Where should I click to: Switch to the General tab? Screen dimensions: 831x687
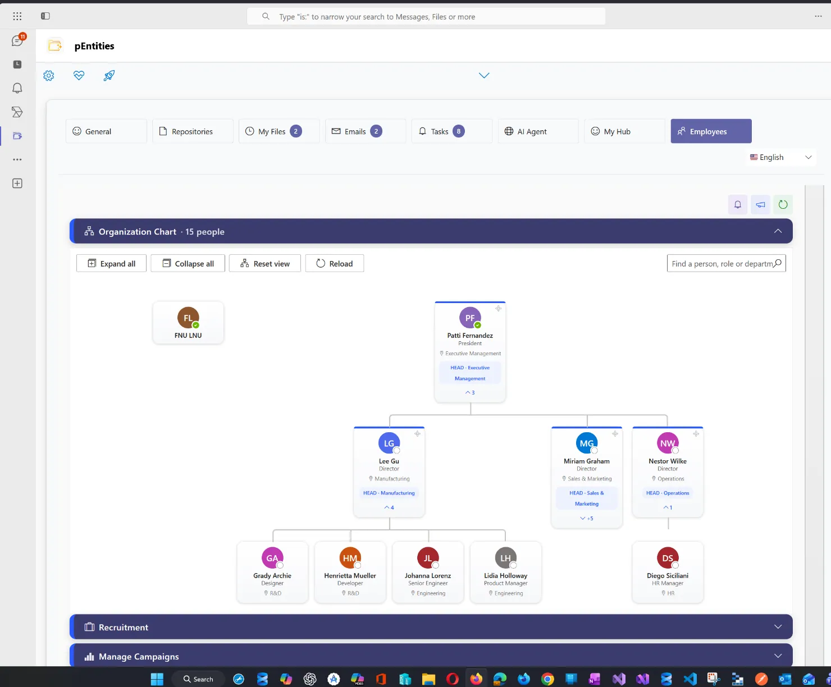[x=106, y=131]
